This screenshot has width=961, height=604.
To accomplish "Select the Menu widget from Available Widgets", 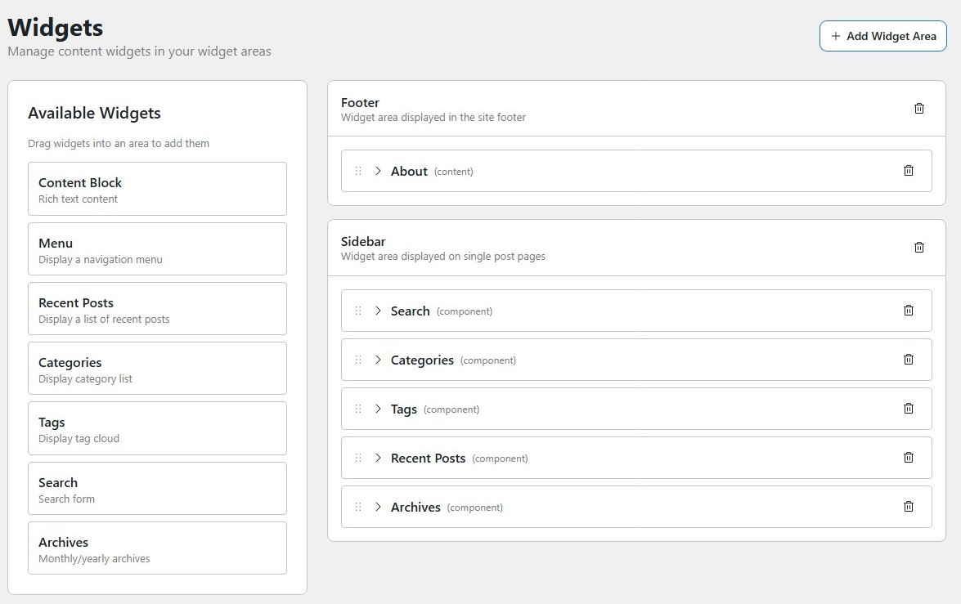I will coord(157,249).
